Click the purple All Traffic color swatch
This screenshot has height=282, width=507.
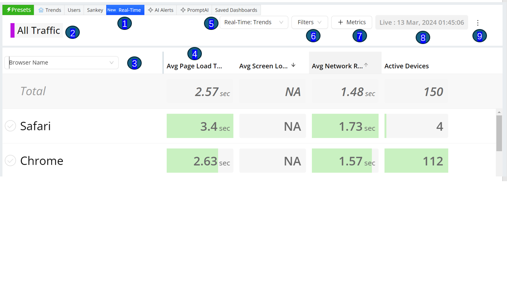12,30
